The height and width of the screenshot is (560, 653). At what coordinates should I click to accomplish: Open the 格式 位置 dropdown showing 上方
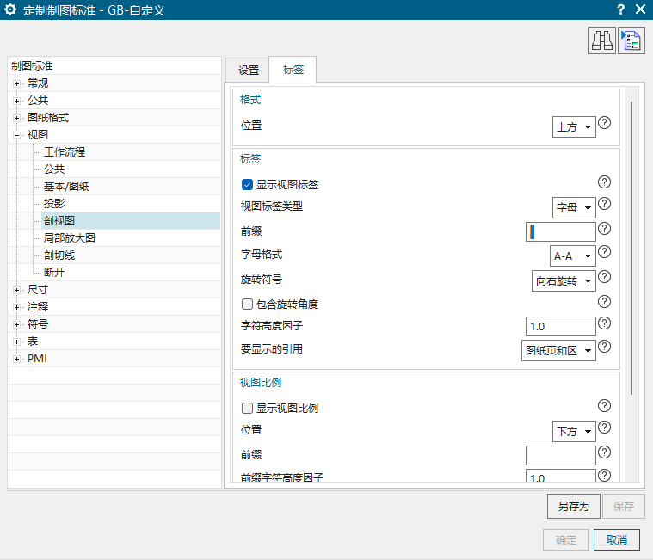pos(574,127)
